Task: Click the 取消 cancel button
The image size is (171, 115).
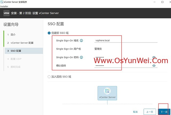Action: (x=135, y=112)
